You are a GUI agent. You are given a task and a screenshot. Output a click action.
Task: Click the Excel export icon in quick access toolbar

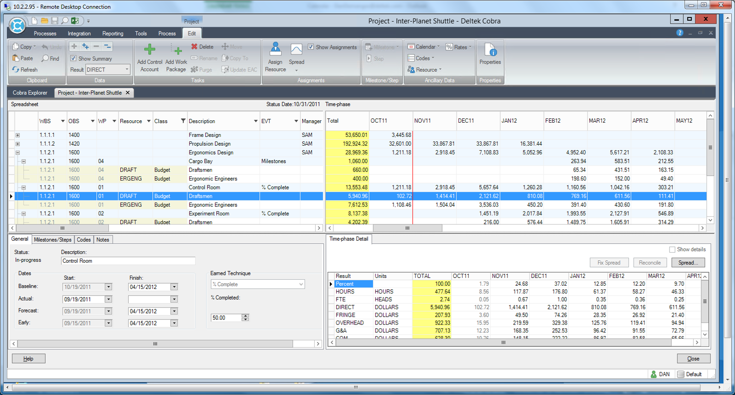coord(75,21)
